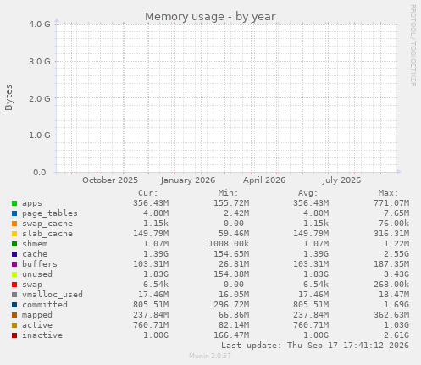Click shmem min value 1008.00k
The image size is (421, 365).
(229, 244)
